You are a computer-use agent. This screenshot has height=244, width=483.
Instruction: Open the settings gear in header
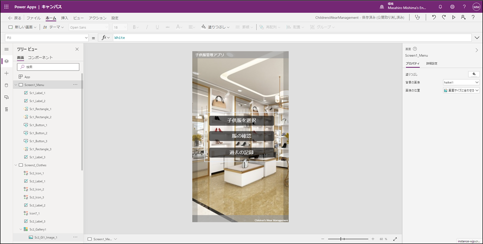click(x=452, y=7)
